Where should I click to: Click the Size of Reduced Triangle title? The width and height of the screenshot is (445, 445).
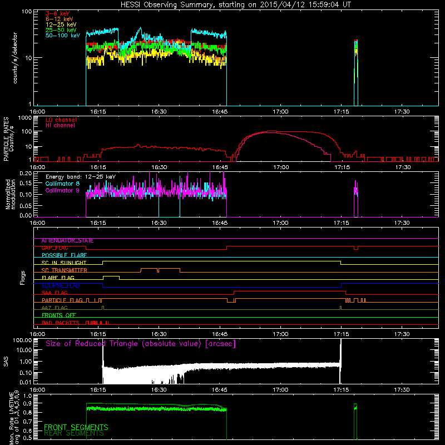coord(141,344)
